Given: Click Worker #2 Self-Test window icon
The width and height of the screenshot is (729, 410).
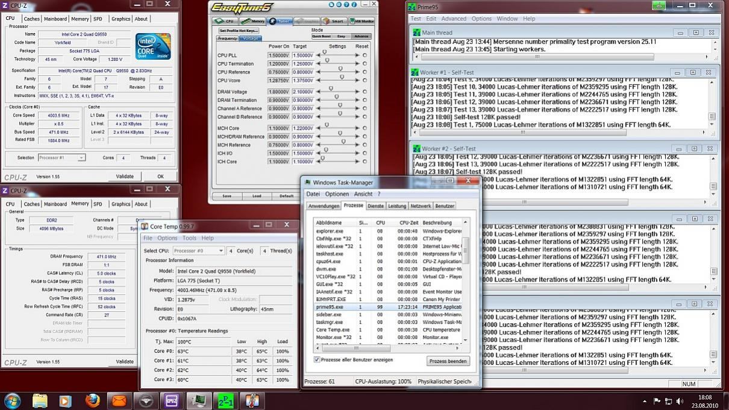Looking at the screenshot, I should coord(415,148).
